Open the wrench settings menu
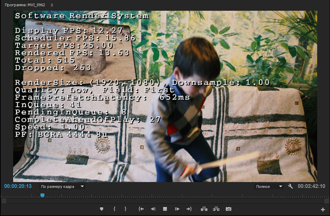The height and width of the screenshot is (216, 330). click(290, 186)
